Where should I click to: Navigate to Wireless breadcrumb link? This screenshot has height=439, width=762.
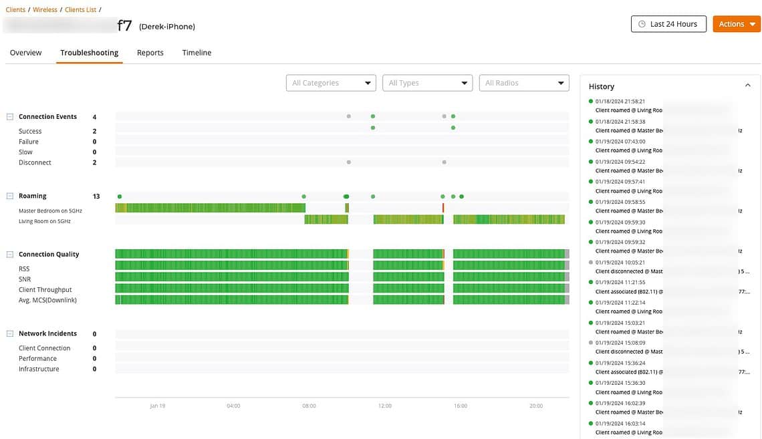click(45, 10)
